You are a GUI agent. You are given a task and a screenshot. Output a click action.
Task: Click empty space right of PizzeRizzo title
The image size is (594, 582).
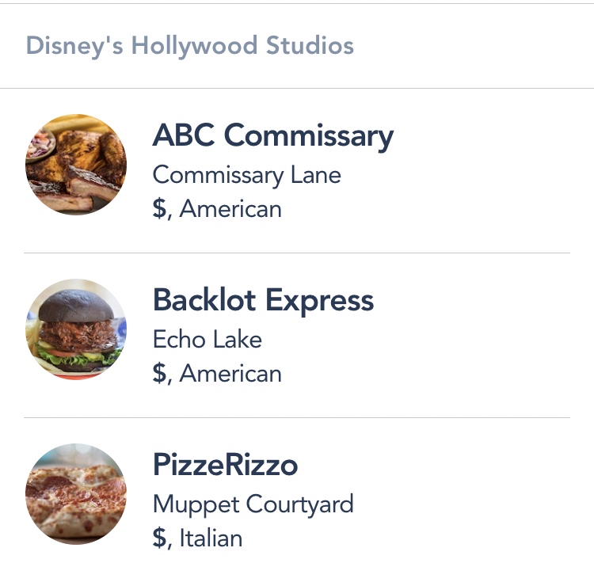pos(444,466)
